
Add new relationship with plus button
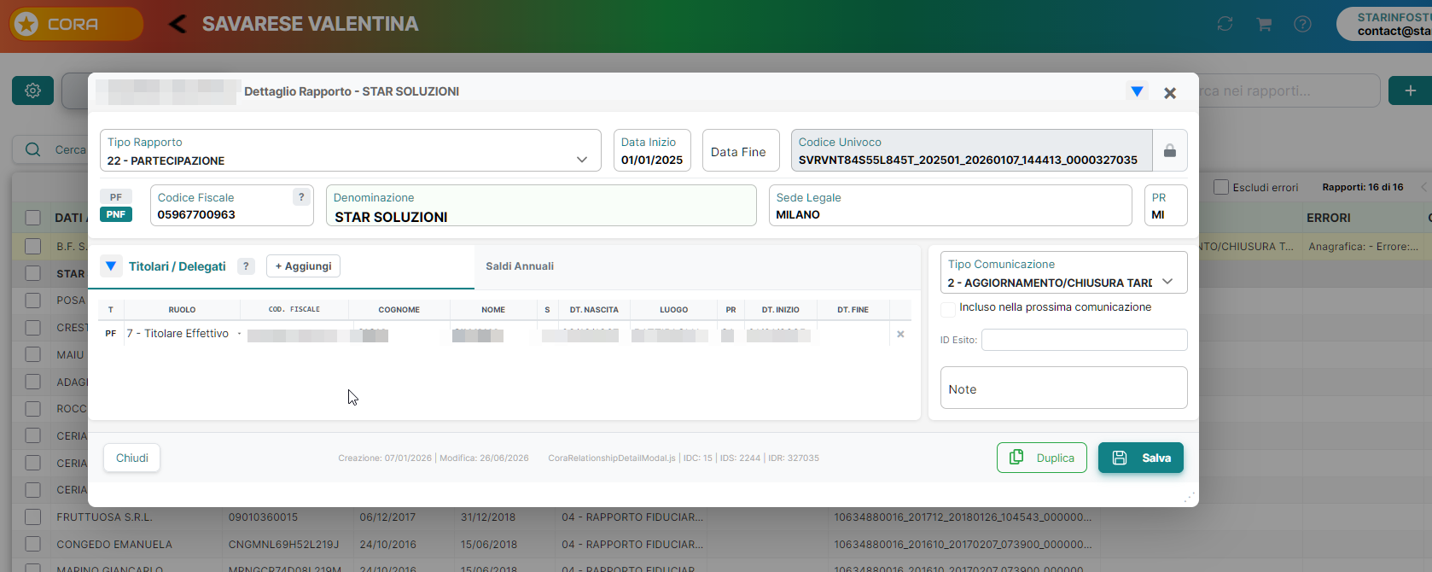(x=1410, y=90)
